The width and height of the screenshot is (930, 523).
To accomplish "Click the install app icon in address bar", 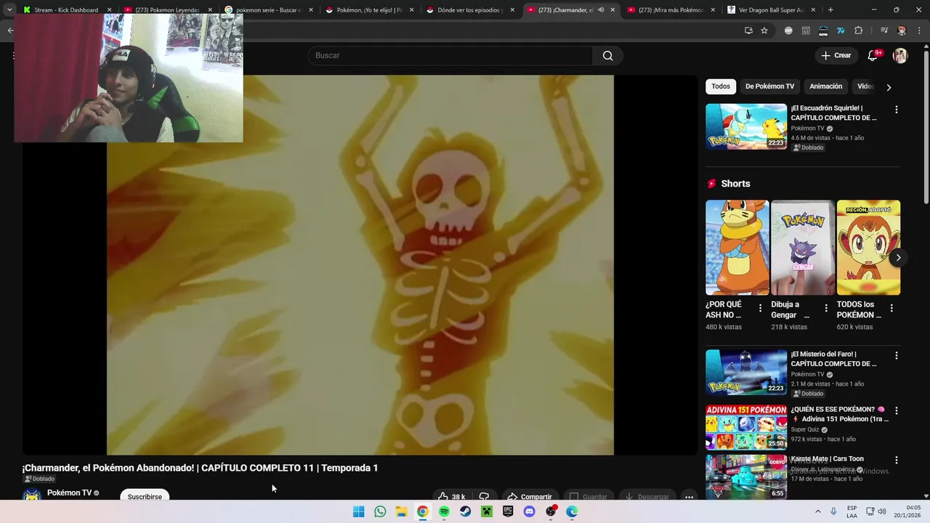I will pos(748,31).
